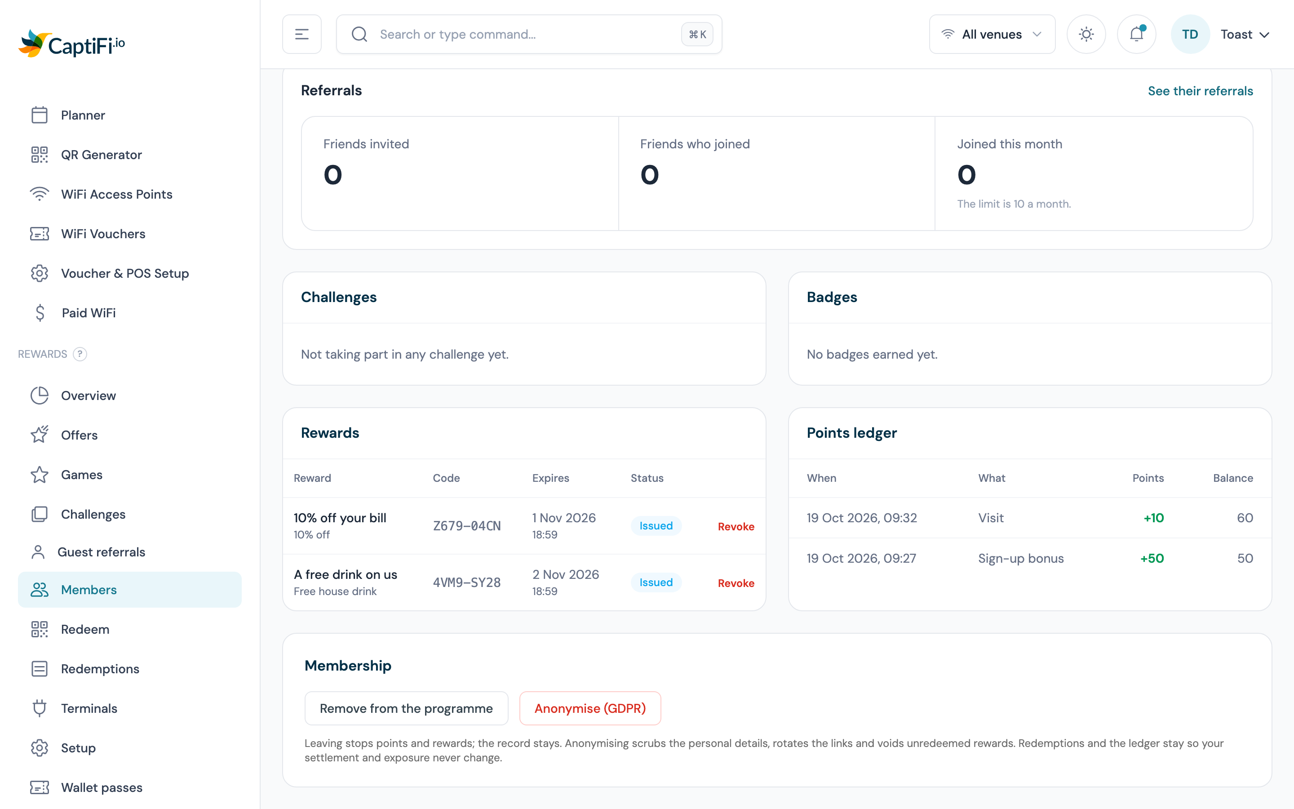
Task: Click the WiFi Vouchers ticket icon
Action: [40, 234]
